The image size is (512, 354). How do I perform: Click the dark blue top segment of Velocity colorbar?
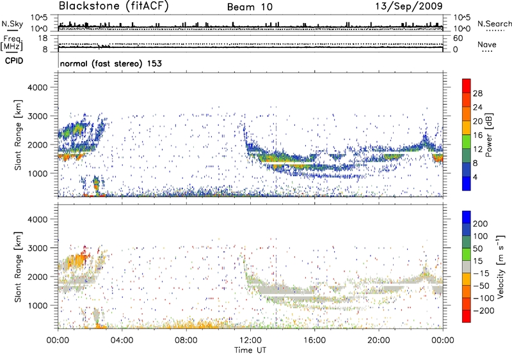click(467, 217)
